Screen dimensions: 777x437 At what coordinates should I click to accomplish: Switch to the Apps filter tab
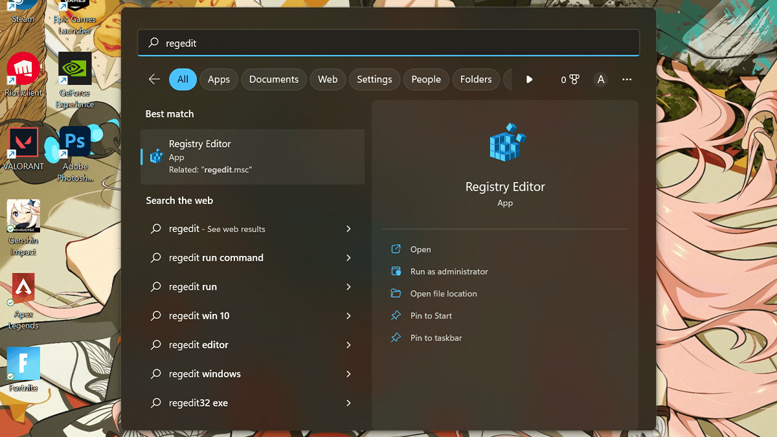pos(219,79)
